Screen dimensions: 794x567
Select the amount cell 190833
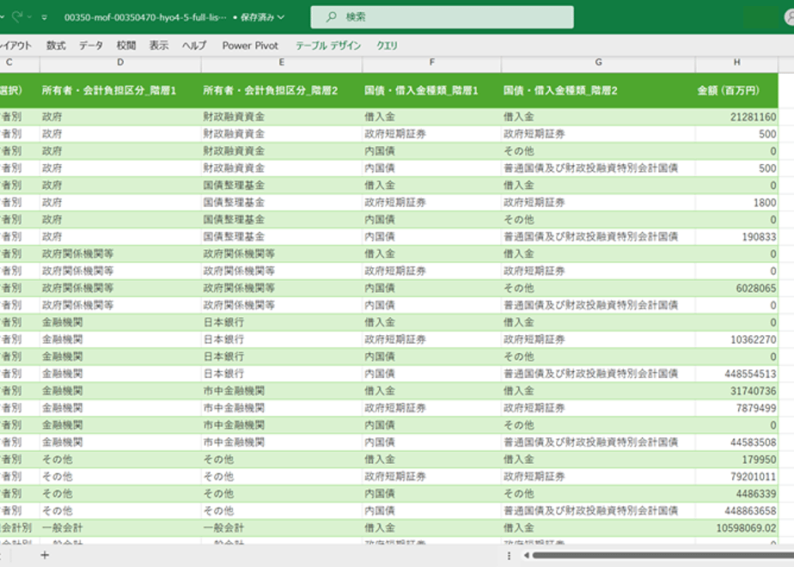tap(736, 237)
